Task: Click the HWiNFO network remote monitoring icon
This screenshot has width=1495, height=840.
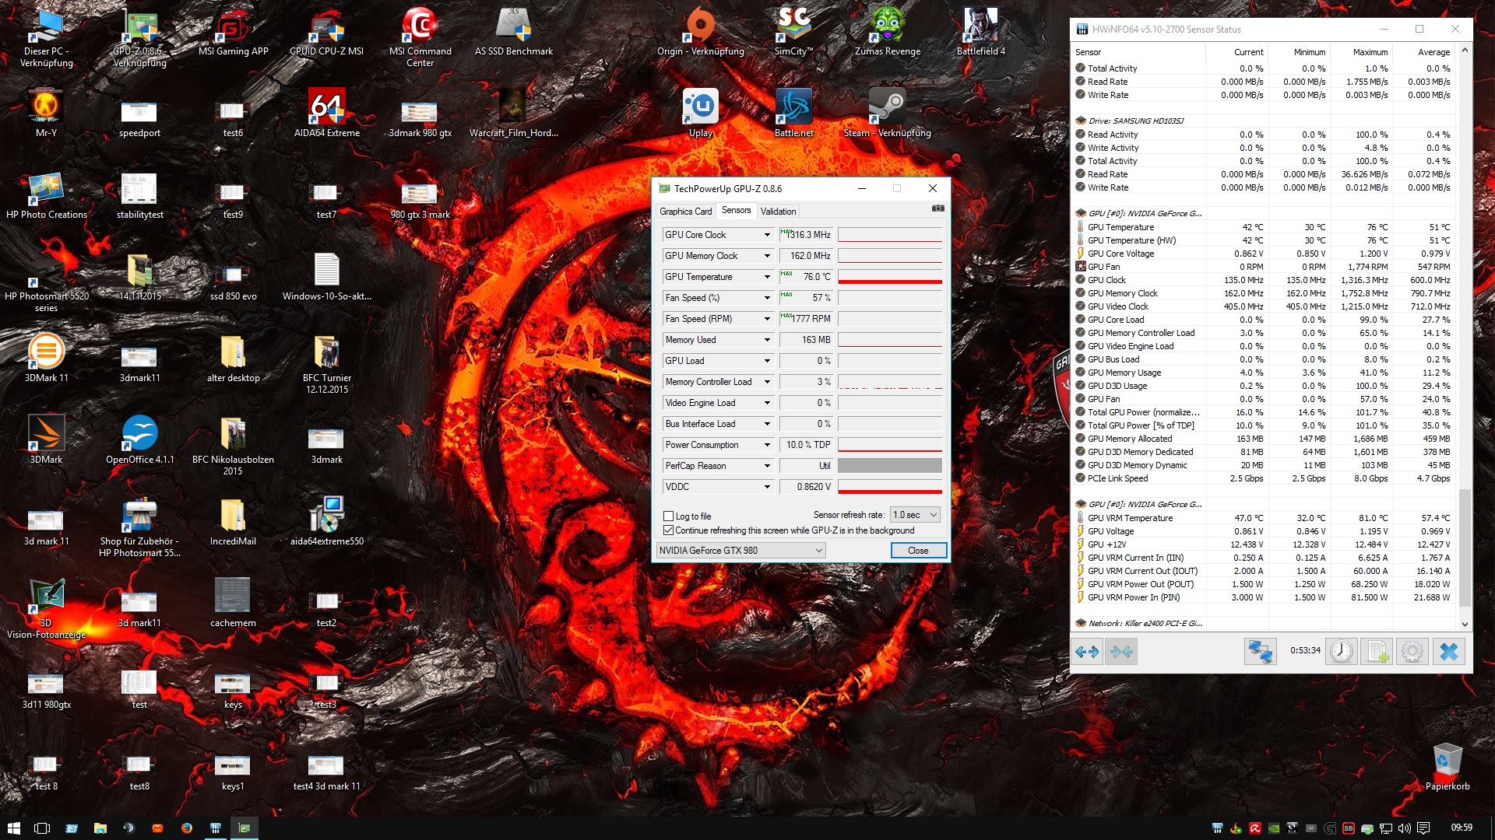Action: tap(1259, 652)
